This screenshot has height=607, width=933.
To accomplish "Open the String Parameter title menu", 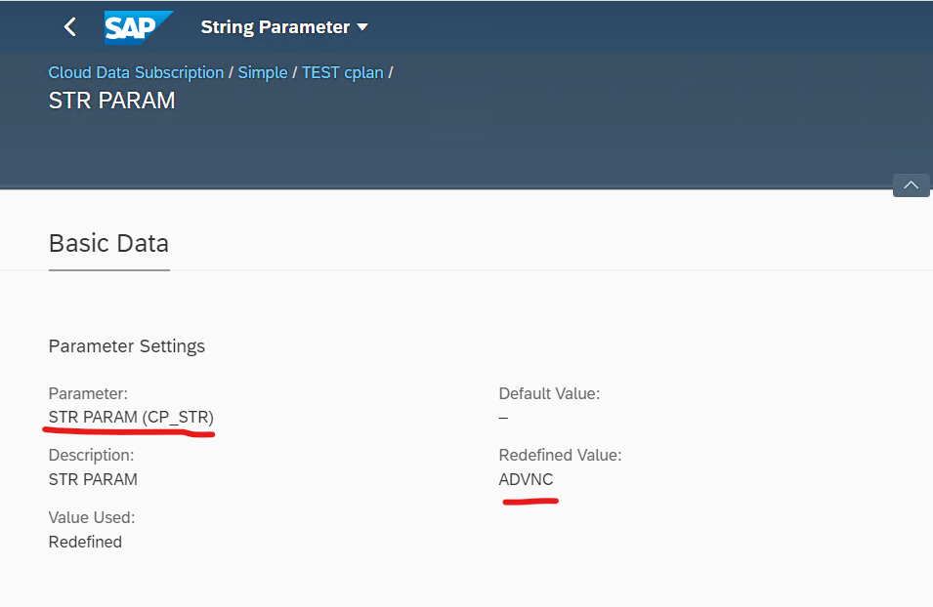I will pos(275,27).
